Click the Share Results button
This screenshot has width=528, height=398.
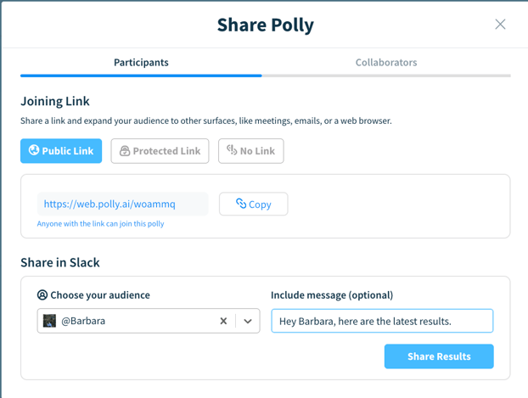point(439,356)
